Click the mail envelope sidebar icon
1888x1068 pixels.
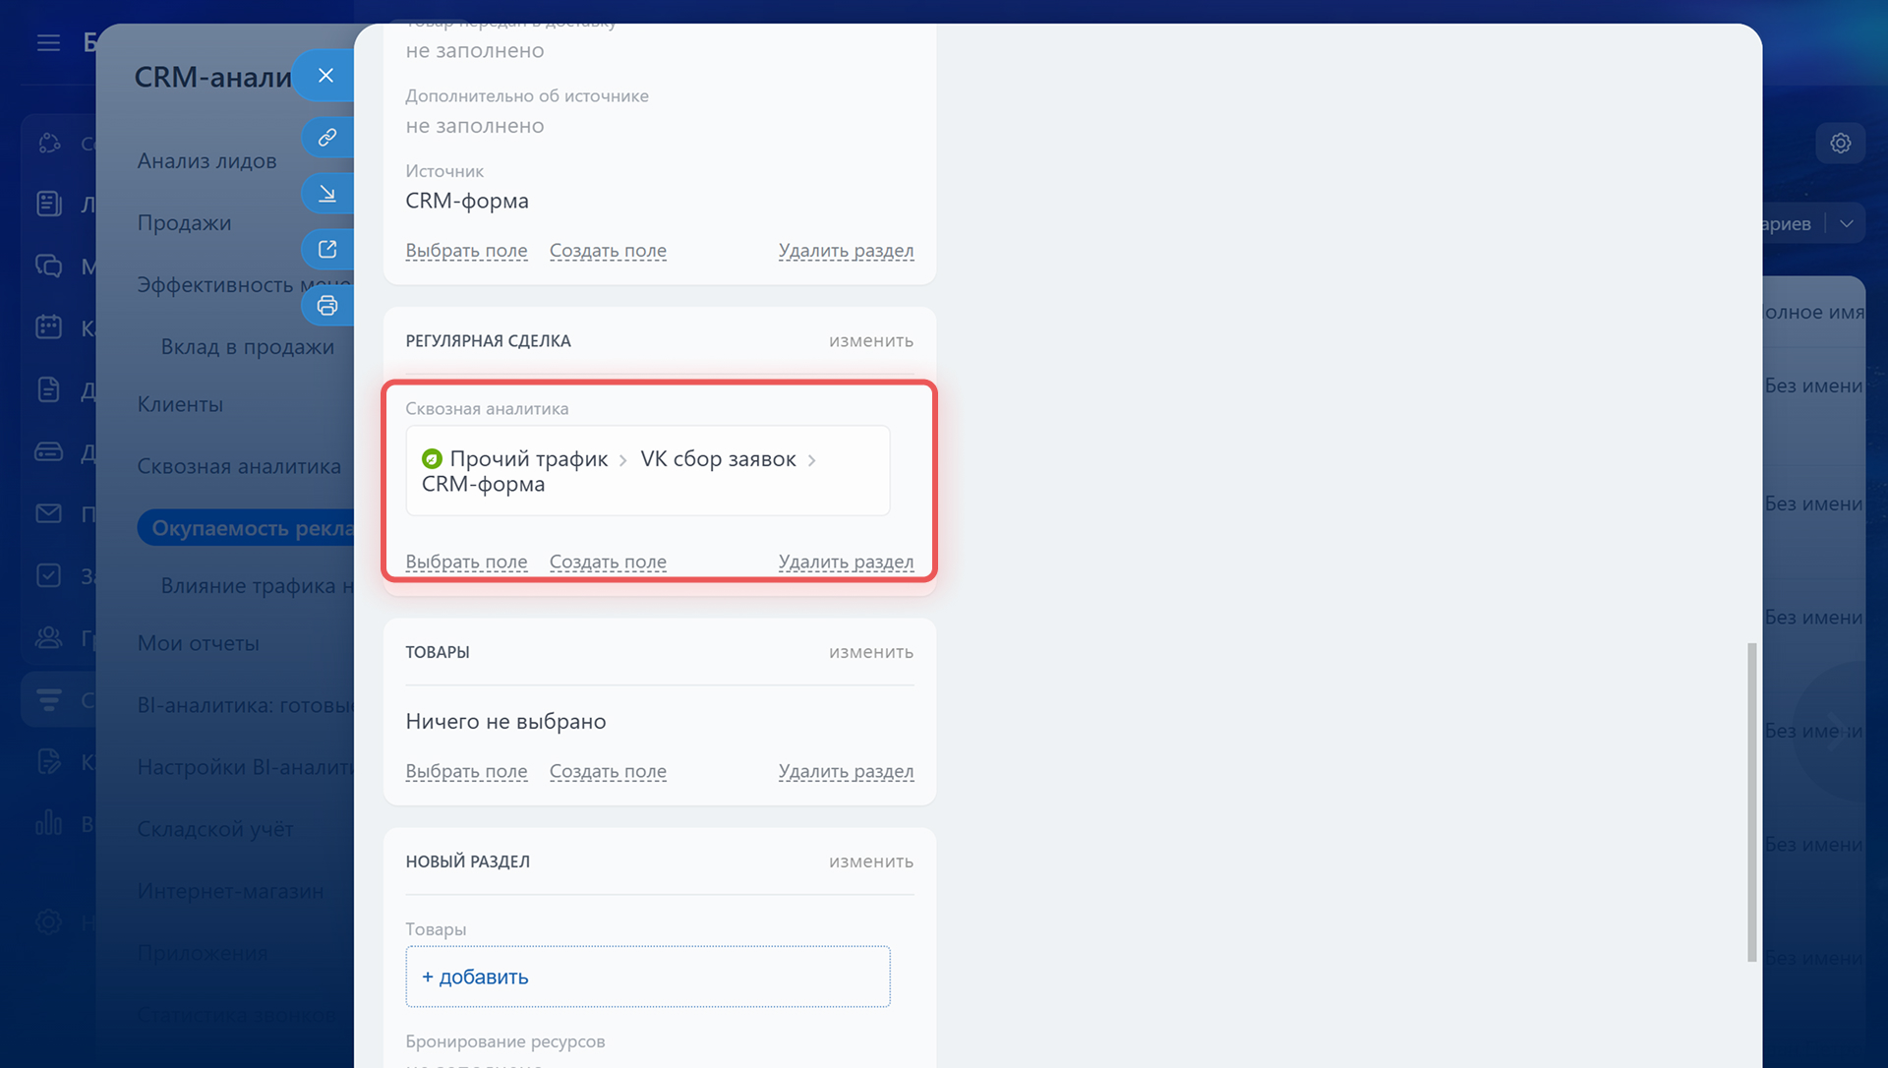pyautogui.click(x=48, y=513)
